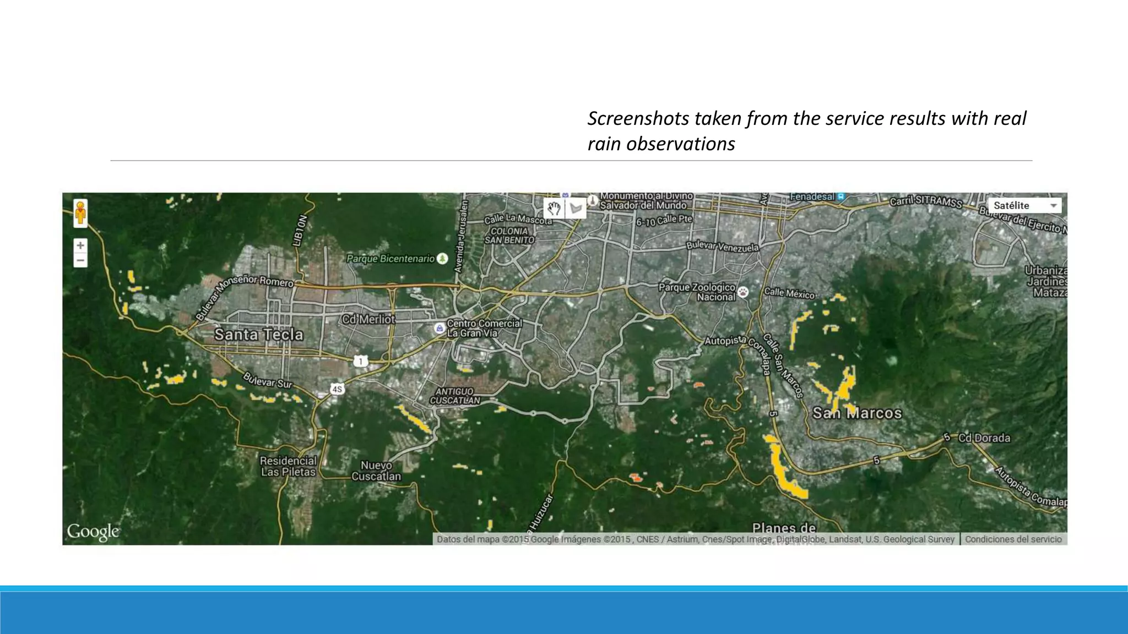Click the map data attribution text

(x=696, y=539)
